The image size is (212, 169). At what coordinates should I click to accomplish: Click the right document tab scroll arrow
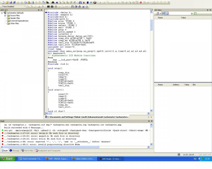point(151,117)
